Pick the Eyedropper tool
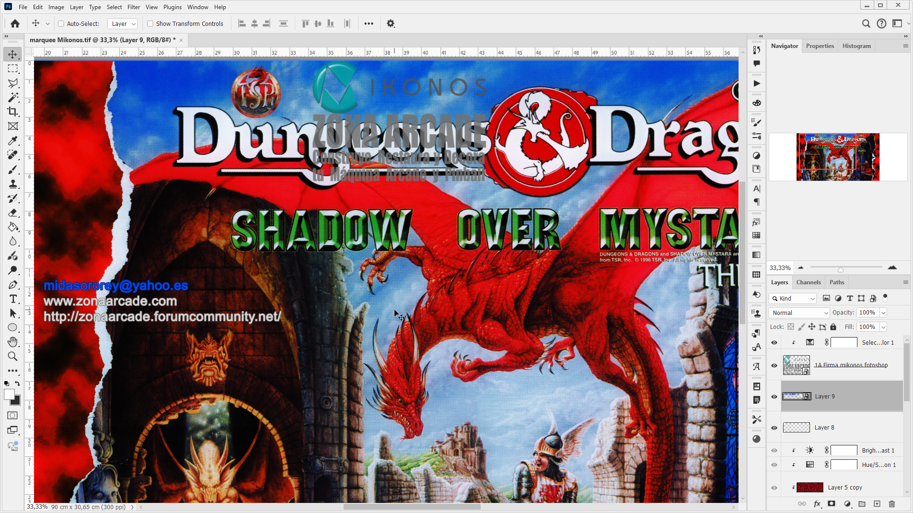This screenshot has height=513, width=913. (12, 140)
